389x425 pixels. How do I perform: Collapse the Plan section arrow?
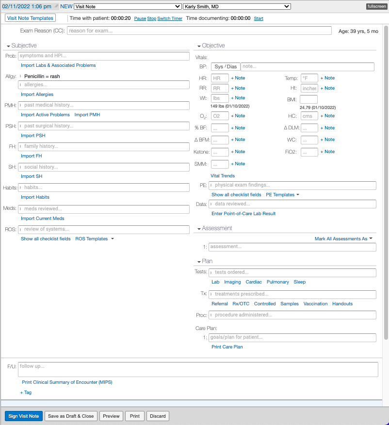click(x=199, y=262)
